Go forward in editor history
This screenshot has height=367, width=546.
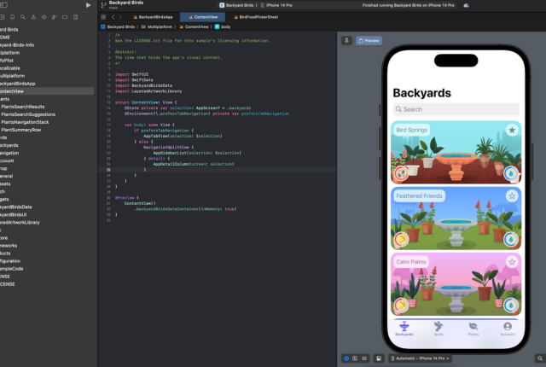[x=120, y=17]
